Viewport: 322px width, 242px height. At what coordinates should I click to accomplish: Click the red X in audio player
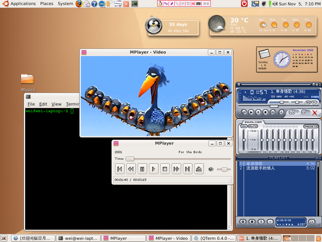point(314,112)
